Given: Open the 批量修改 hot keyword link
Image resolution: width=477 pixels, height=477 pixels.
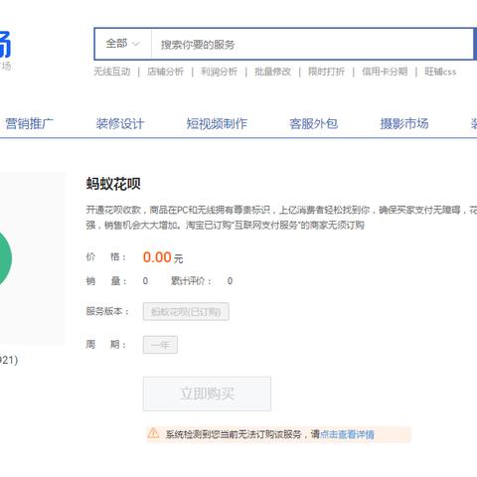Looking at the screenshot, I should (272, 72).
